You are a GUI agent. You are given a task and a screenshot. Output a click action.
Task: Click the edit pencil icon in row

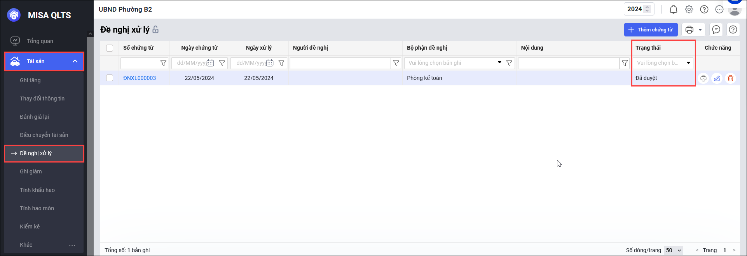[x=717, y=78]
